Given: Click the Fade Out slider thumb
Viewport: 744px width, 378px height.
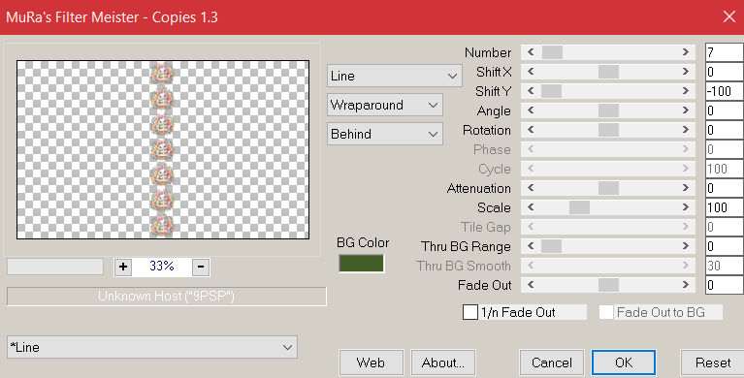Looking at the screenshot, I should 608,285.
